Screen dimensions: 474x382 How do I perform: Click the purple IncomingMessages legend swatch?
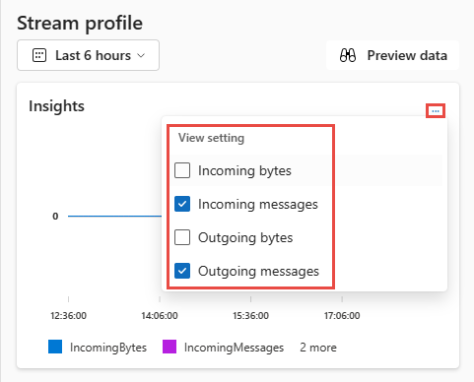[169, 347]
